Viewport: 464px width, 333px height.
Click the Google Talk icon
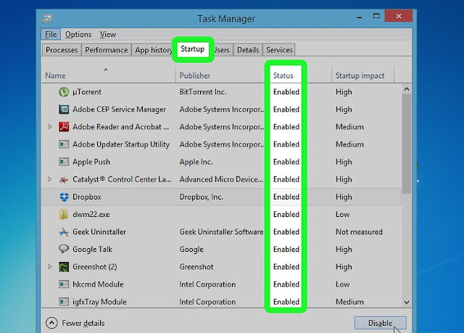point(64,249)
